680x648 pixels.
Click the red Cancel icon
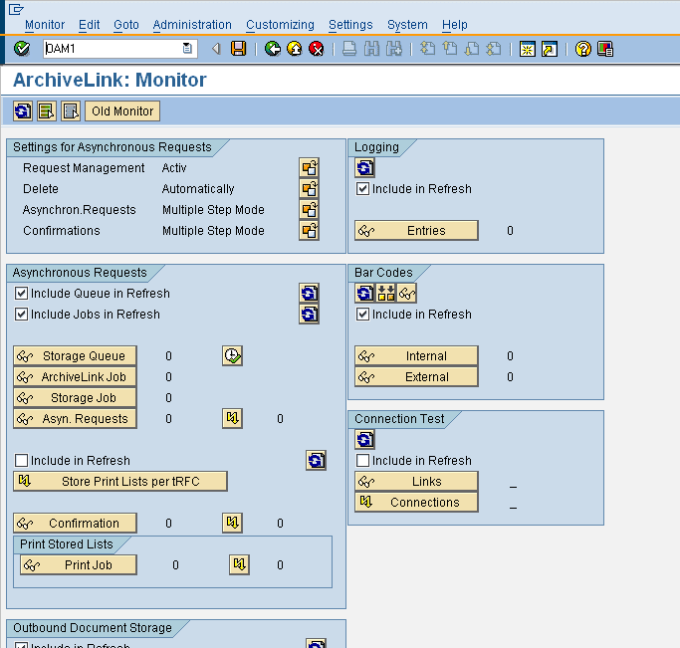pyautogui.click(x=317, y=49)
